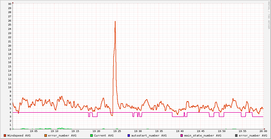
Task: Click the 19:40 time axis label
Action: click(180, 131)
